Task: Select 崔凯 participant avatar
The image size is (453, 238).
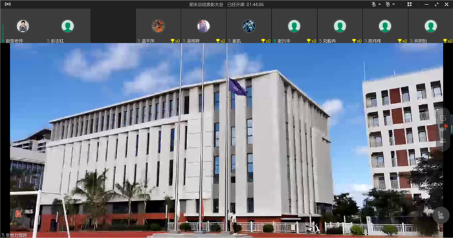Action: tap(249, 26)
